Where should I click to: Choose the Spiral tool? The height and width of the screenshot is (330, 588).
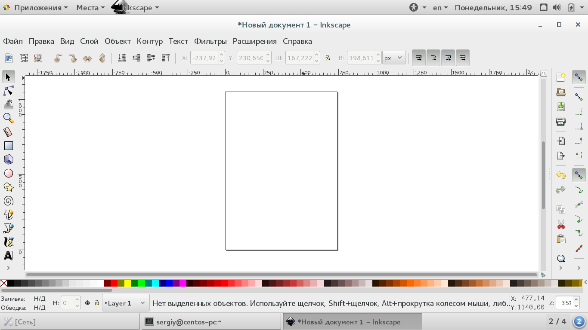click(x=8, y=201)
